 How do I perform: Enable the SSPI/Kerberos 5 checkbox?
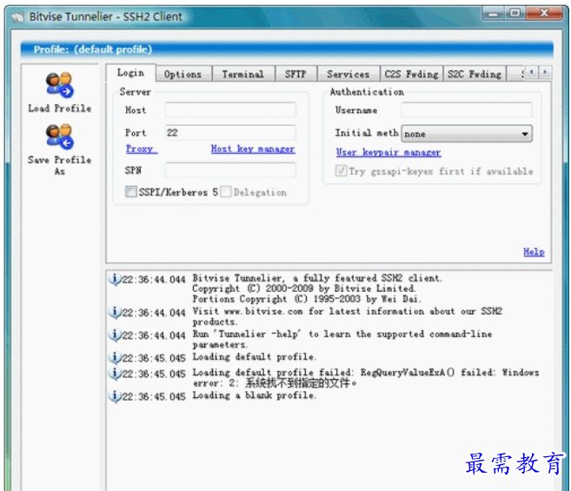pyautogui.click(x=131, y=191)
